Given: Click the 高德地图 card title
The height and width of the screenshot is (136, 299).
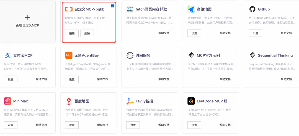Looking at the screenshot, I should pyautogui.click(x=204, y=9).
